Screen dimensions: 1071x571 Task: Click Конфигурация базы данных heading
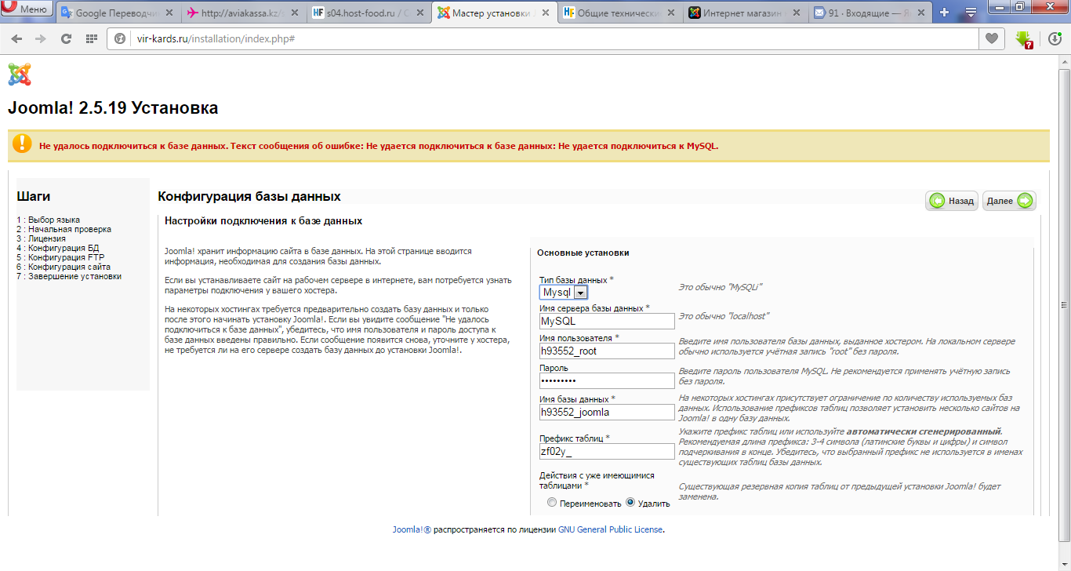click(249, 196)
